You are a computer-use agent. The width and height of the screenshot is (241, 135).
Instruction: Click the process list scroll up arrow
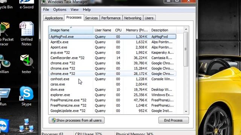(186, 29)
